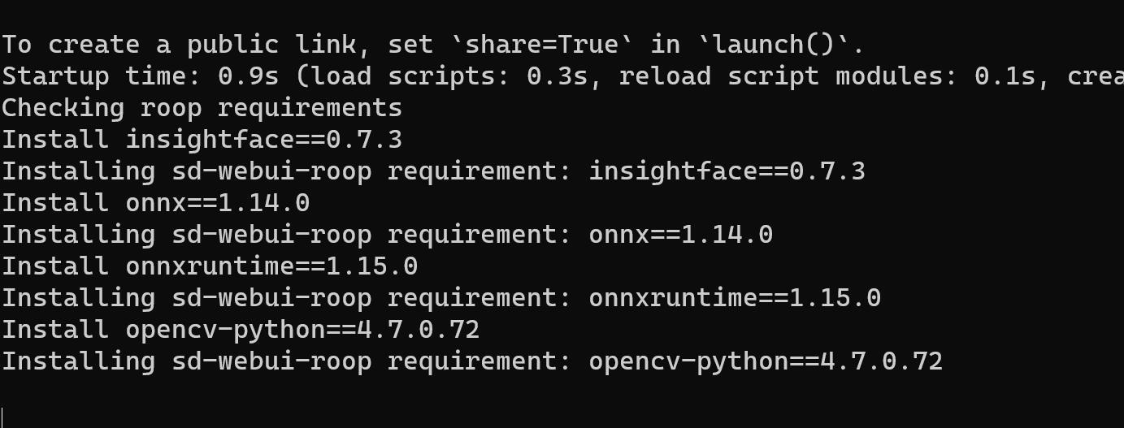
Task: Click insightface==0.7.3 in the sd-webui-roop requirement line
Action: [727, 171]
